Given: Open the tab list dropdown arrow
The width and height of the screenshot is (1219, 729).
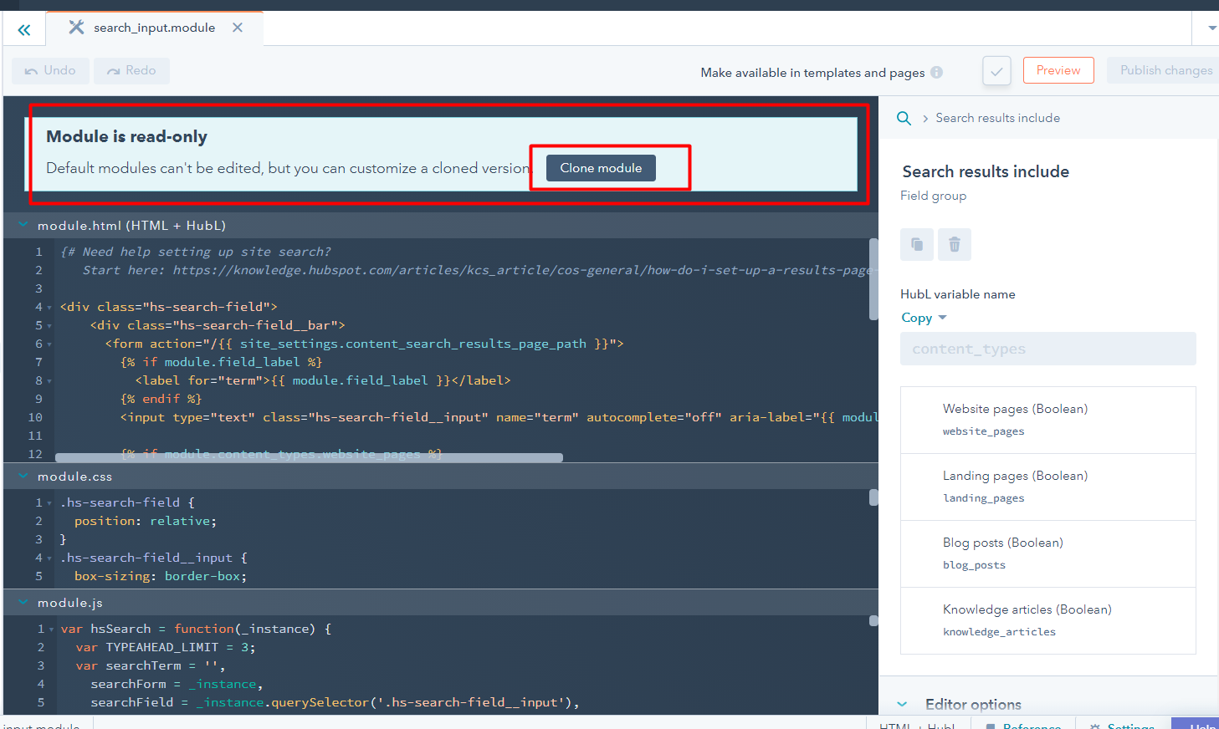Looking at the screenshot, I should pyautogui.click(x=1211, y=28).
